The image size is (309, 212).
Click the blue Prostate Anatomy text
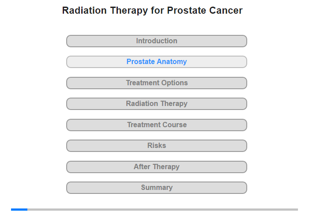157,61
